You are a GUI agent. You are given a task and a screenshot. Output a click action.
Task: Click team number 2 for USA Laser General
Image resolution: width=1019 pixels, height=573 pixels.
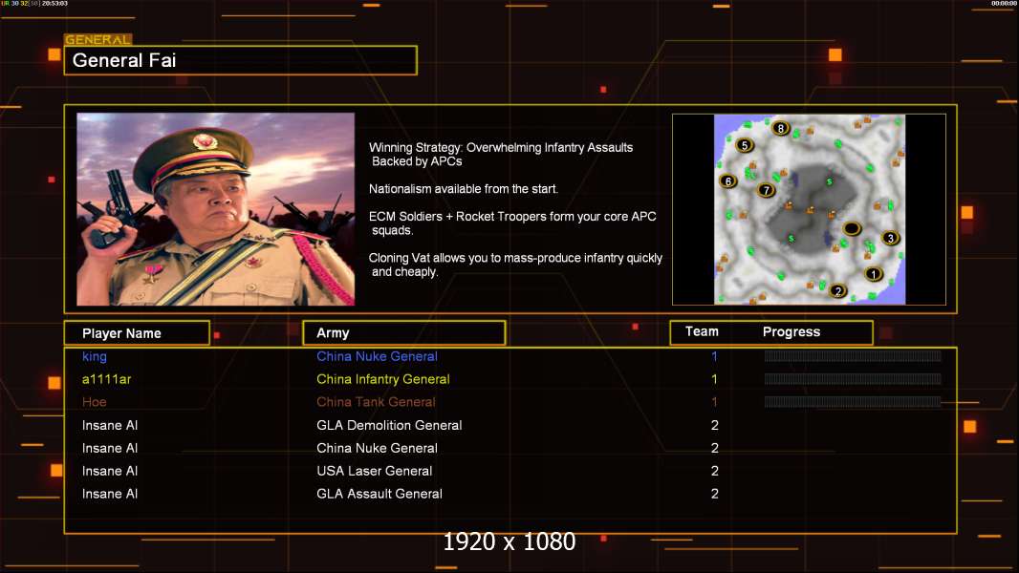point(715,471)
